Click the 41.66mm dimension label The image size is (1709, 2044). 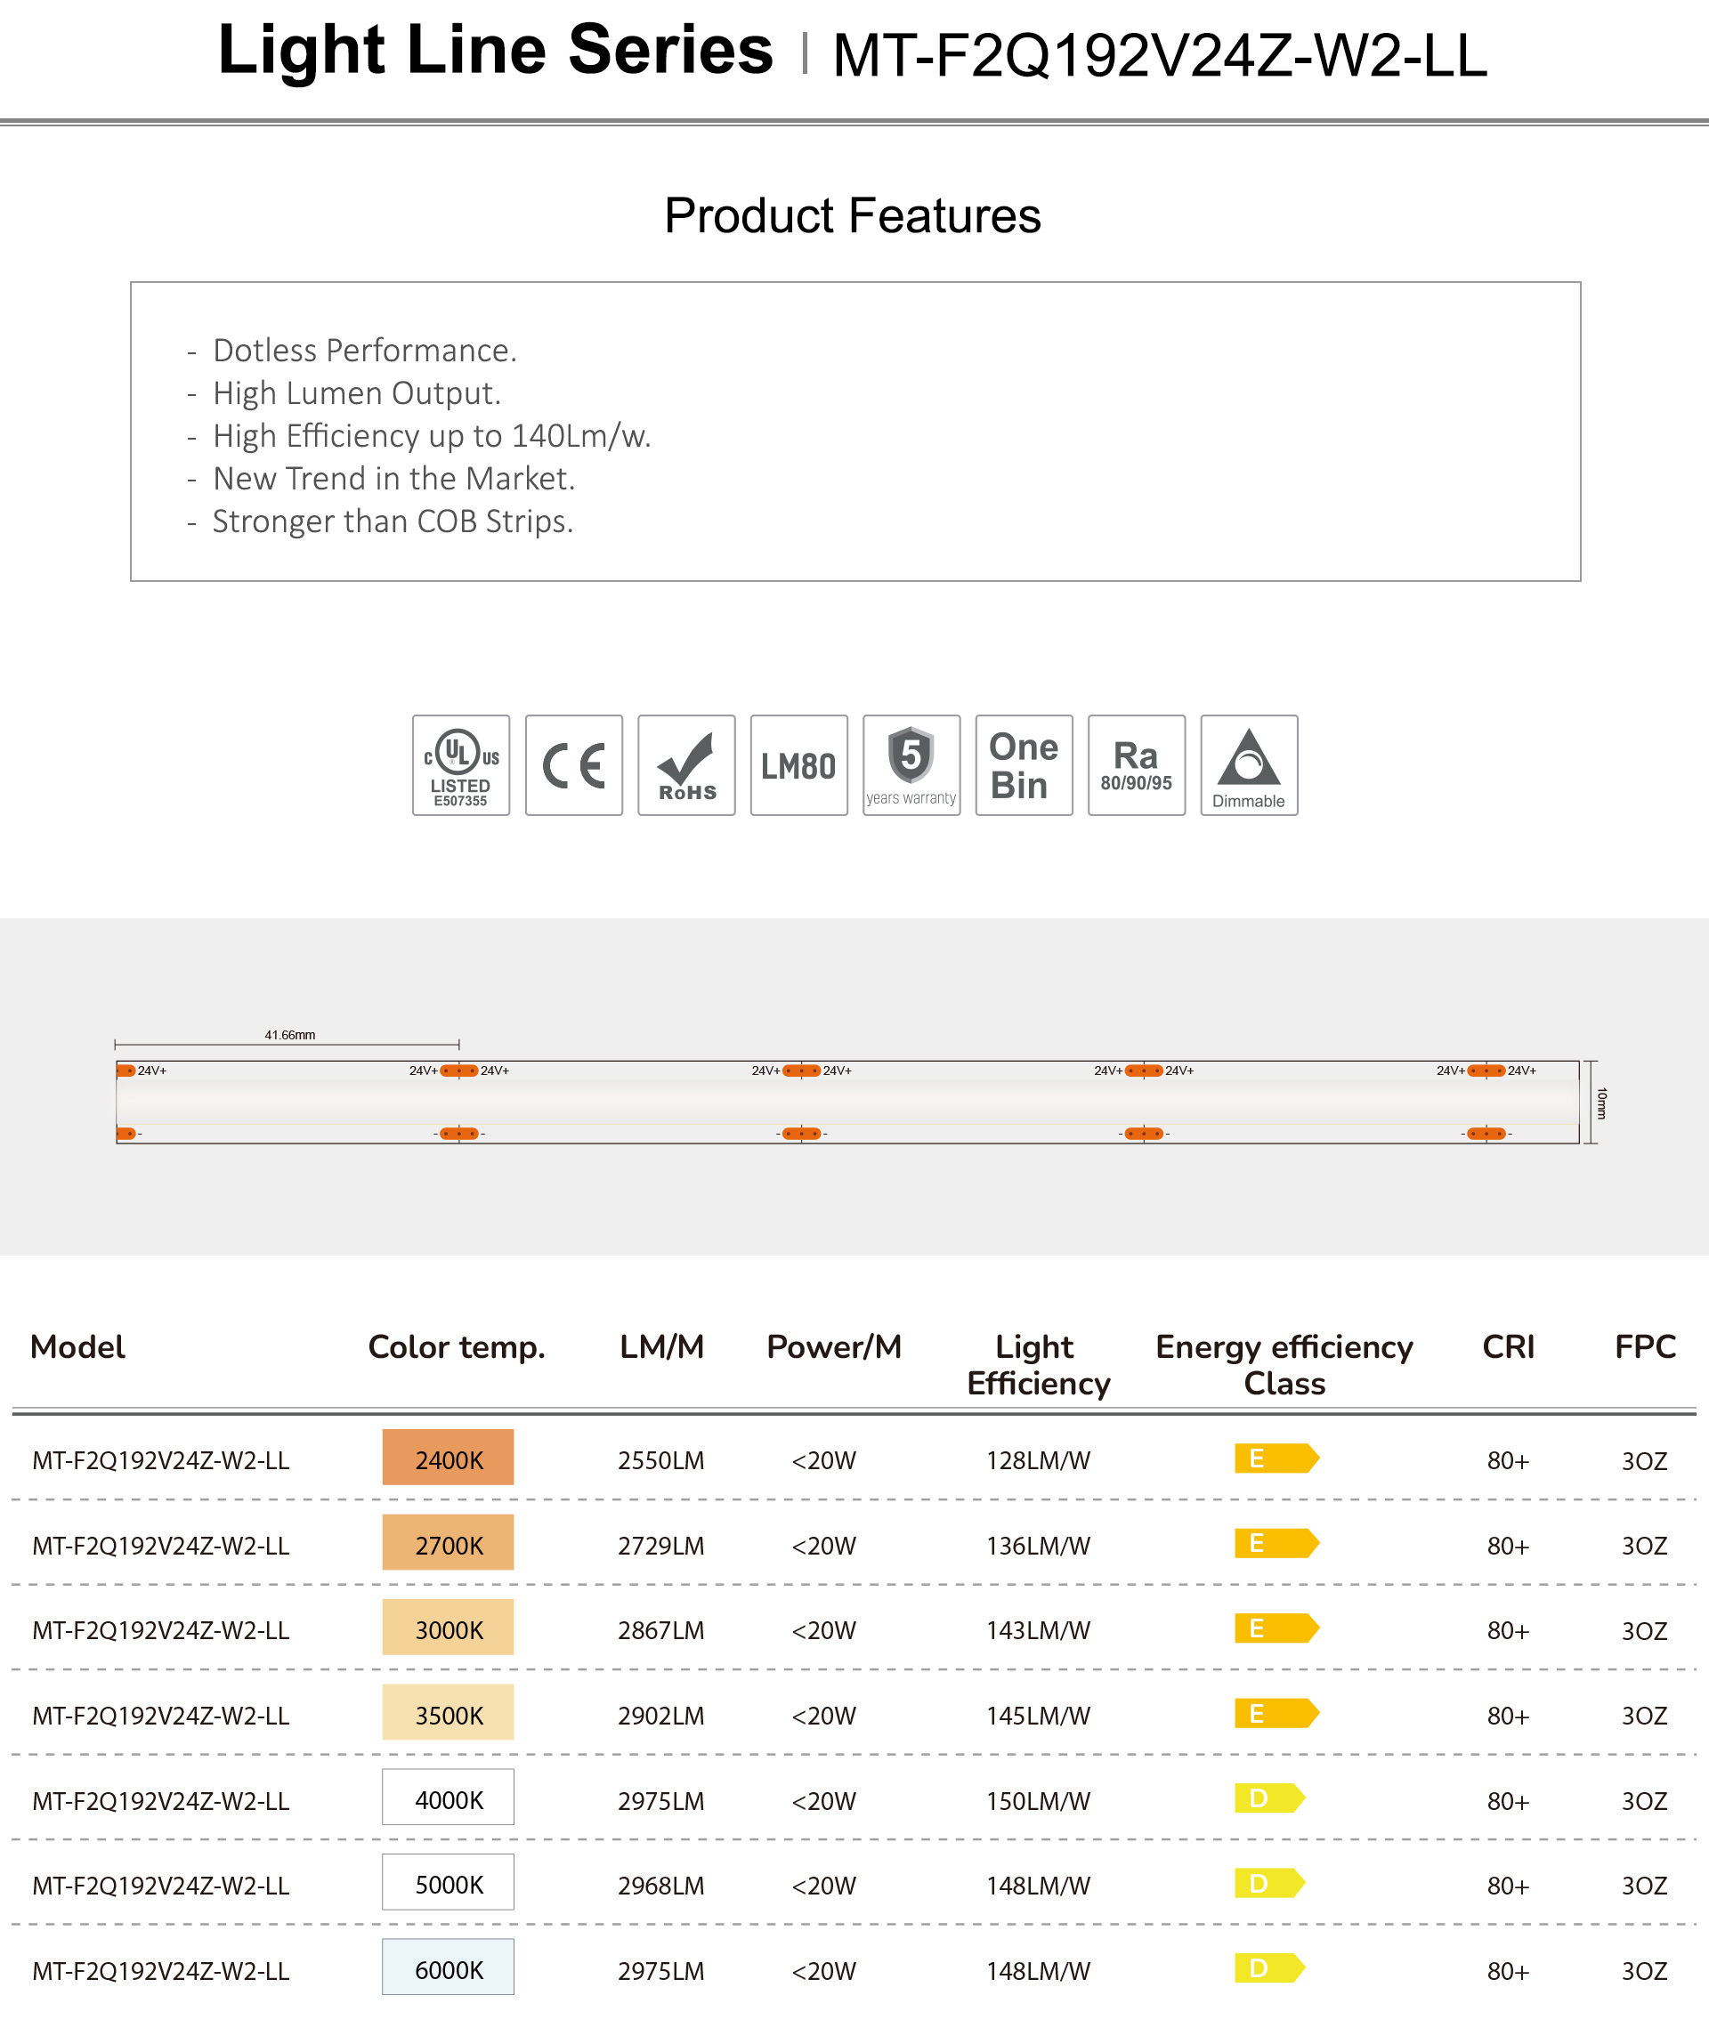point(289,1035)
